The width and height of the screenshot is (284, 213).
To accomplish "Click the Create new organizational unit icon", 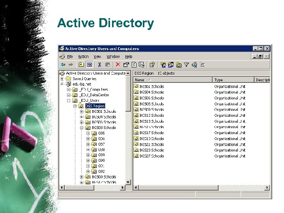I will 179,64.
